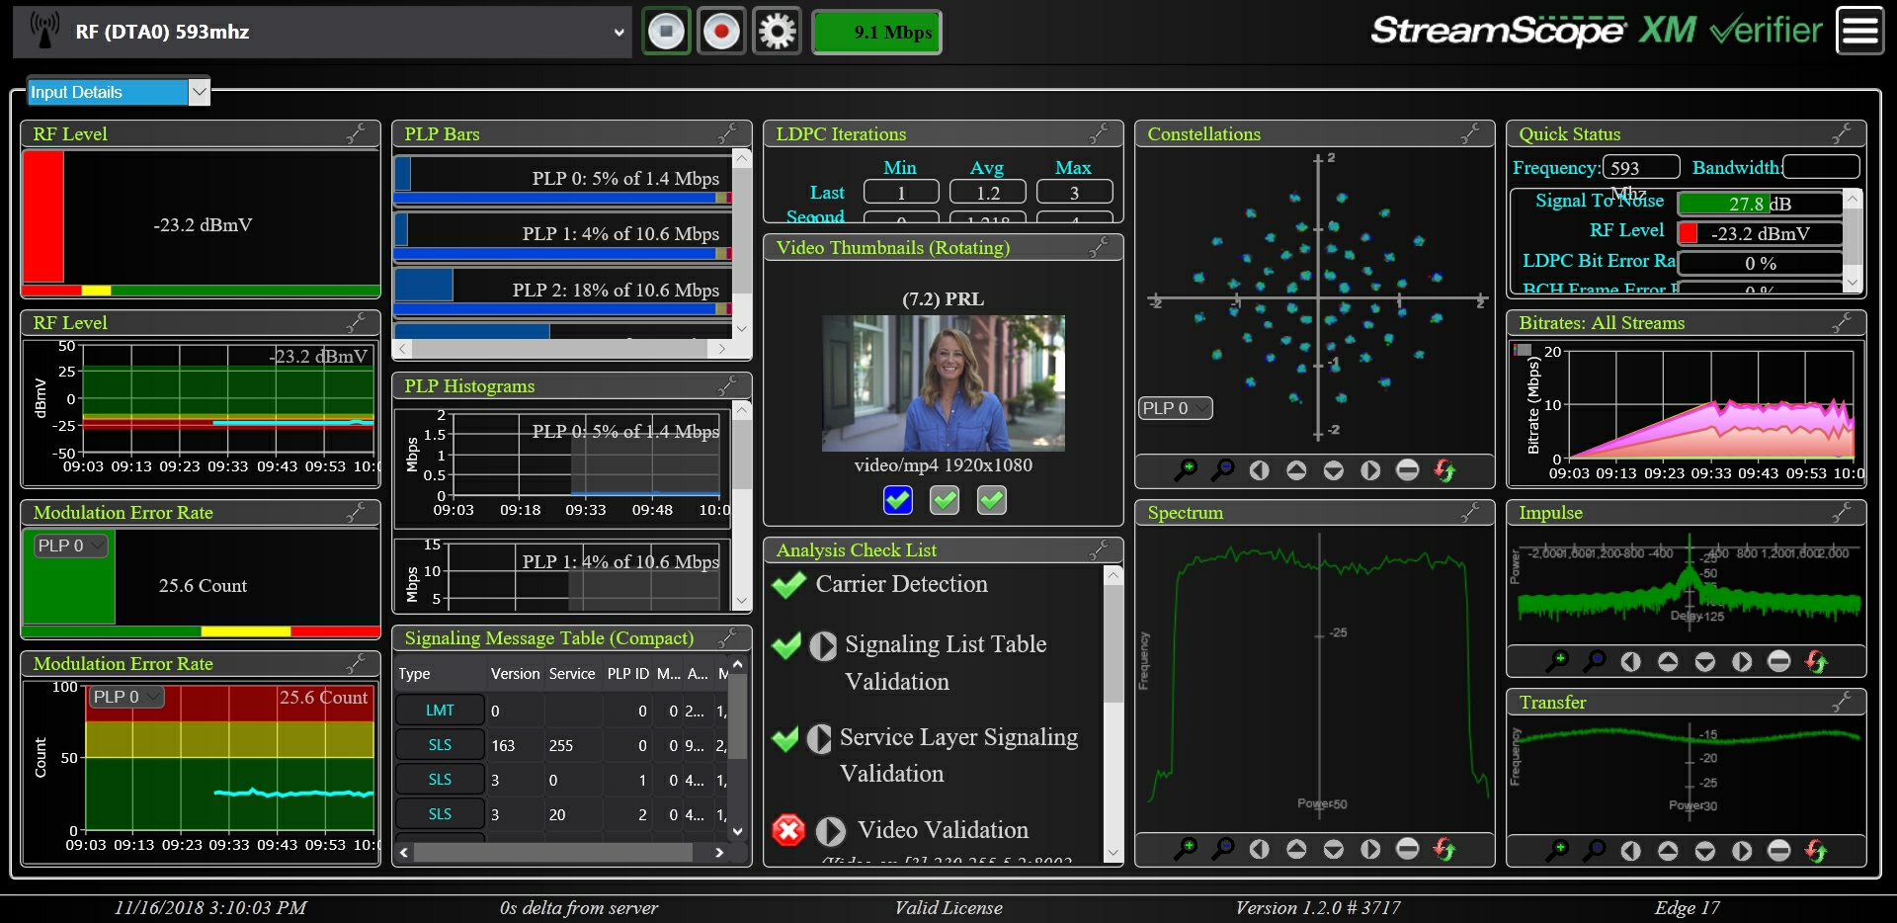This screenshot has height=923, width=1897.
Task: Expand Signaling List Table Validation details
Action: click(x=823, y=645)
